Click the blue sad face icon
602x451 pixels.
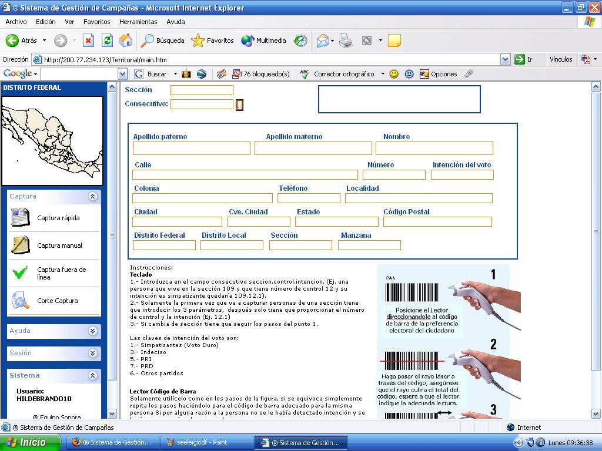(409, 74)
